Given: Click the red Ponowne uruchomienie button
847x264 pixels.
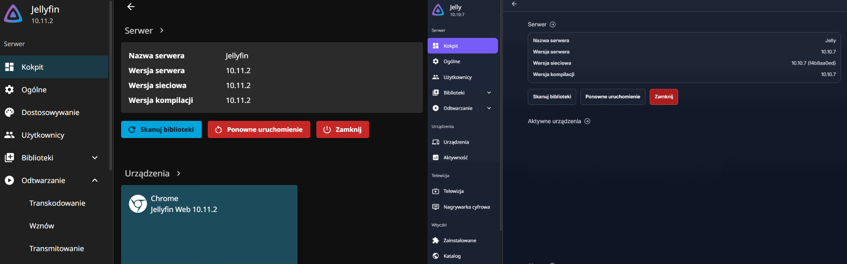Looking at the screenshot, I should (x=259, y=129).
